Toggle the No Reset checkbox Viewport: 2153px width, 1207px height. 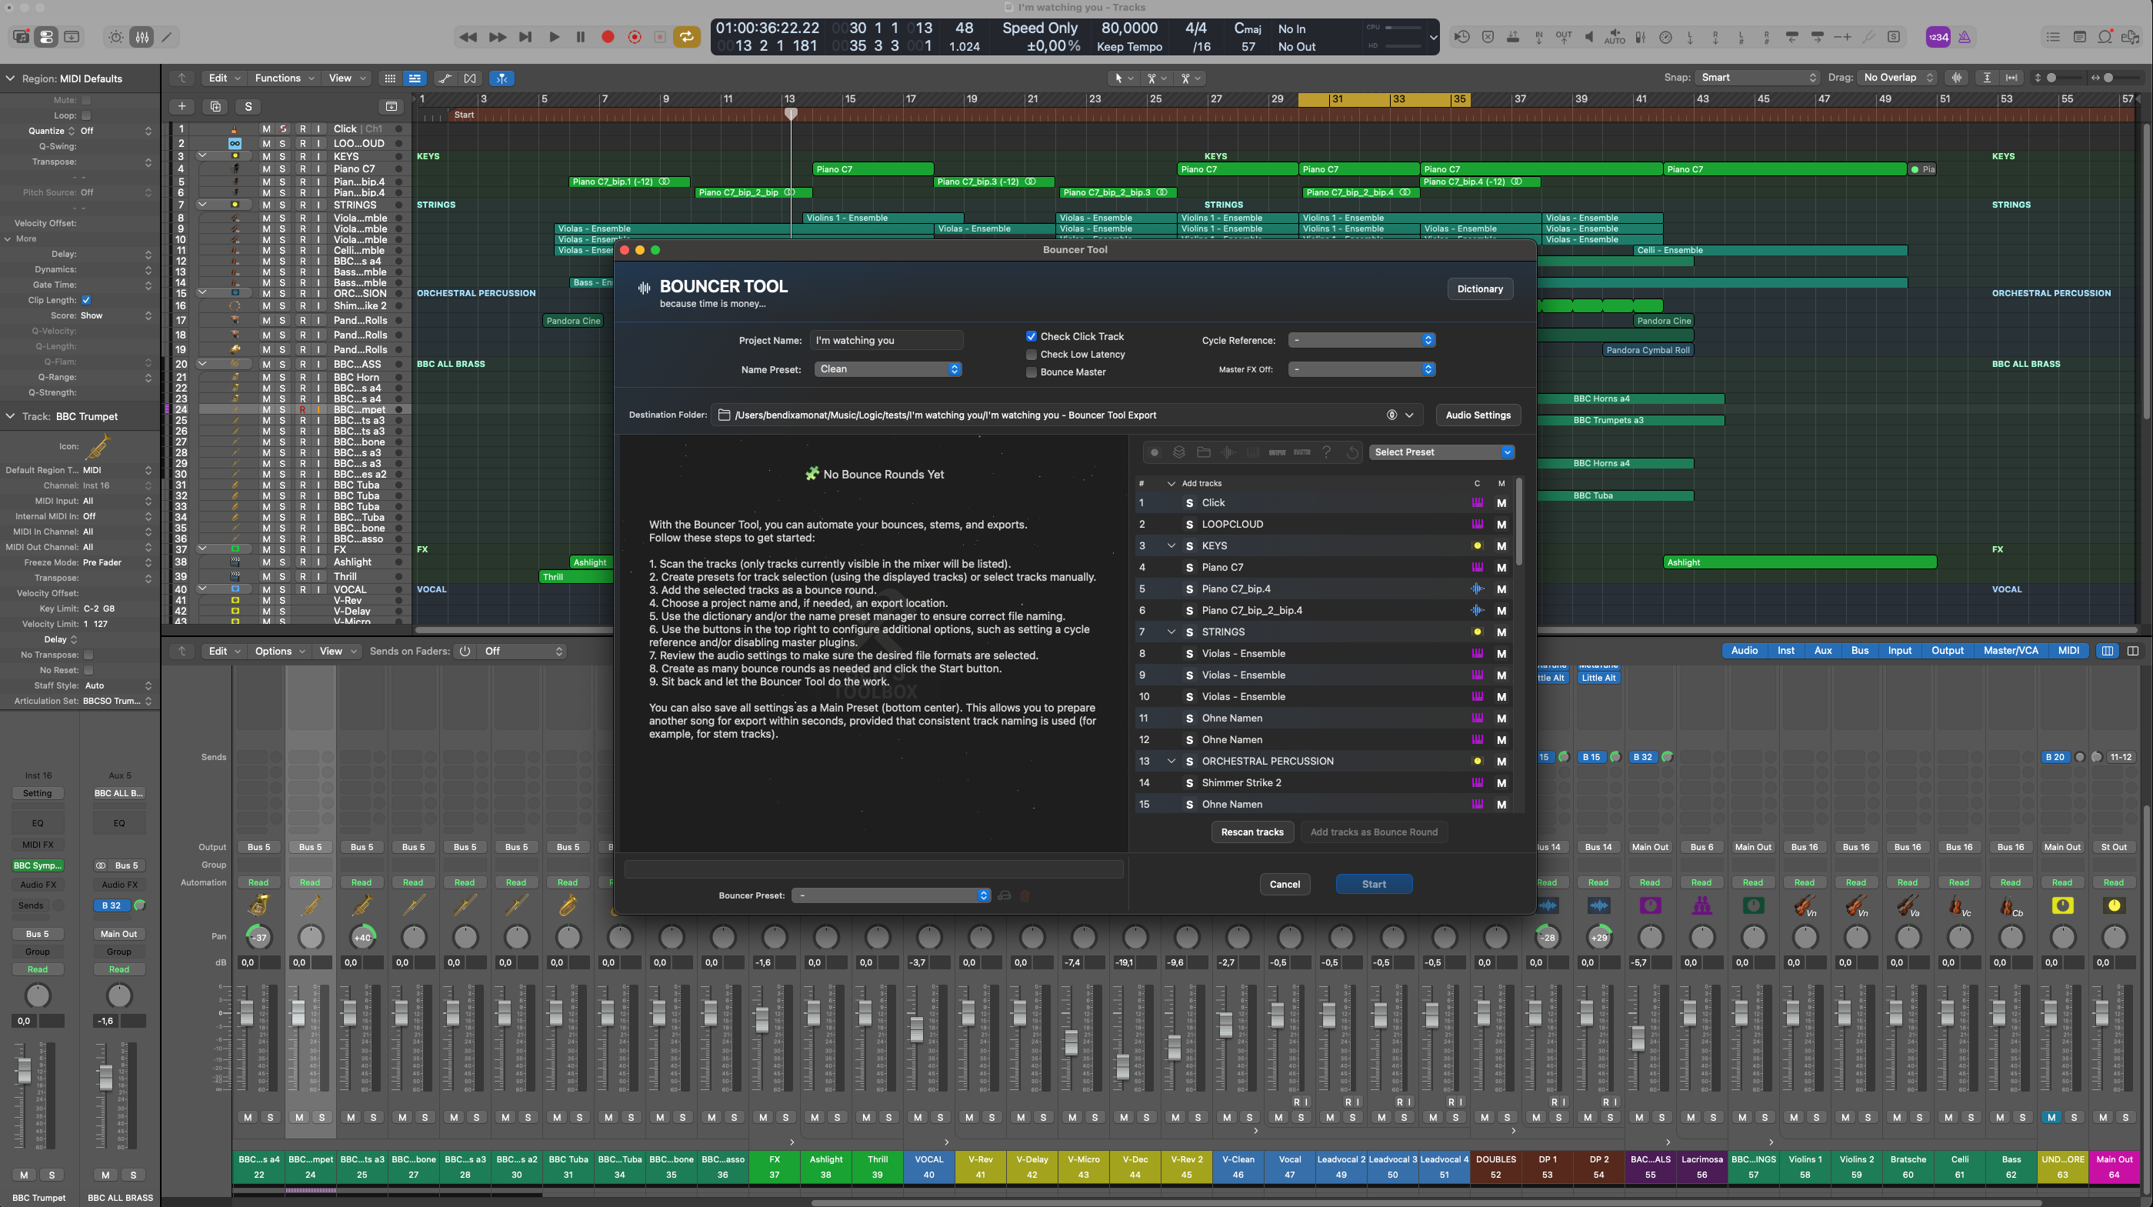[x=88, y=670]
